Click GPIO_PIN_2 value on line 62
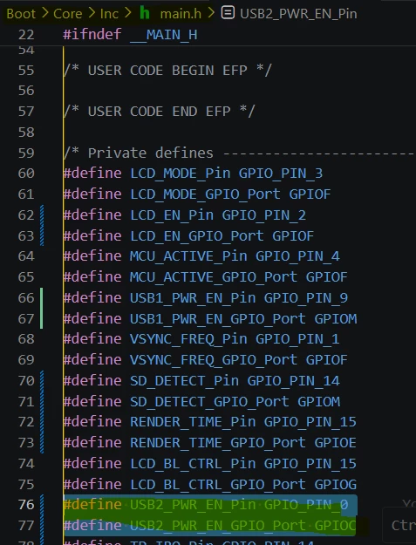Screen dimensions: 416x545 tap(263, 215)
